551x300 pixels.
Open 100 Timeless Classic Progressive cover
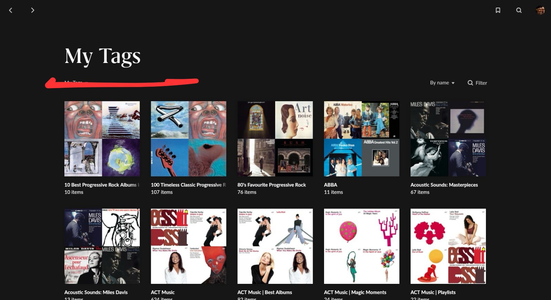[188, 139]
